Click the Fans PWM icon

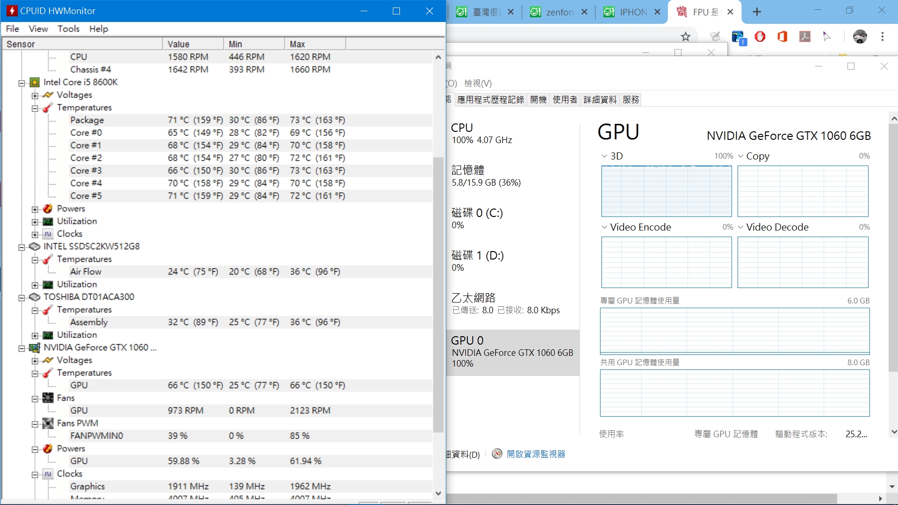tap(48, 423)
